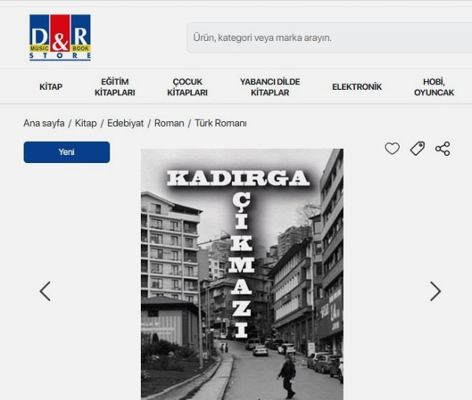Screen dimensions: 472x400
Task: Go to Ana sayfa breadcrumb
Action: click(x=44, y=123)
